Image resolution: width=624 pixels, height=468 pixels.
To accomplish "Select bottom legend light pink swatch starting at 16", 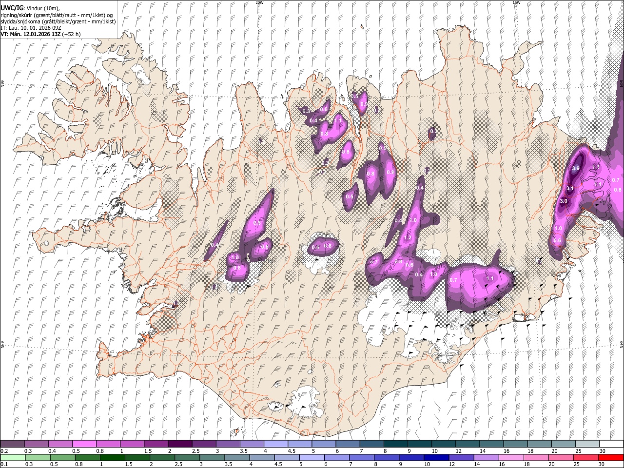I will [512, 457].
